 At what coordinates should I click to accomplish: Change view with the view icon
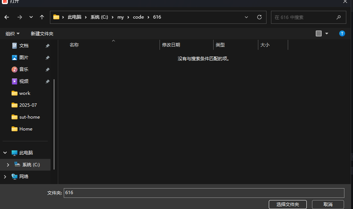point(319,34)
